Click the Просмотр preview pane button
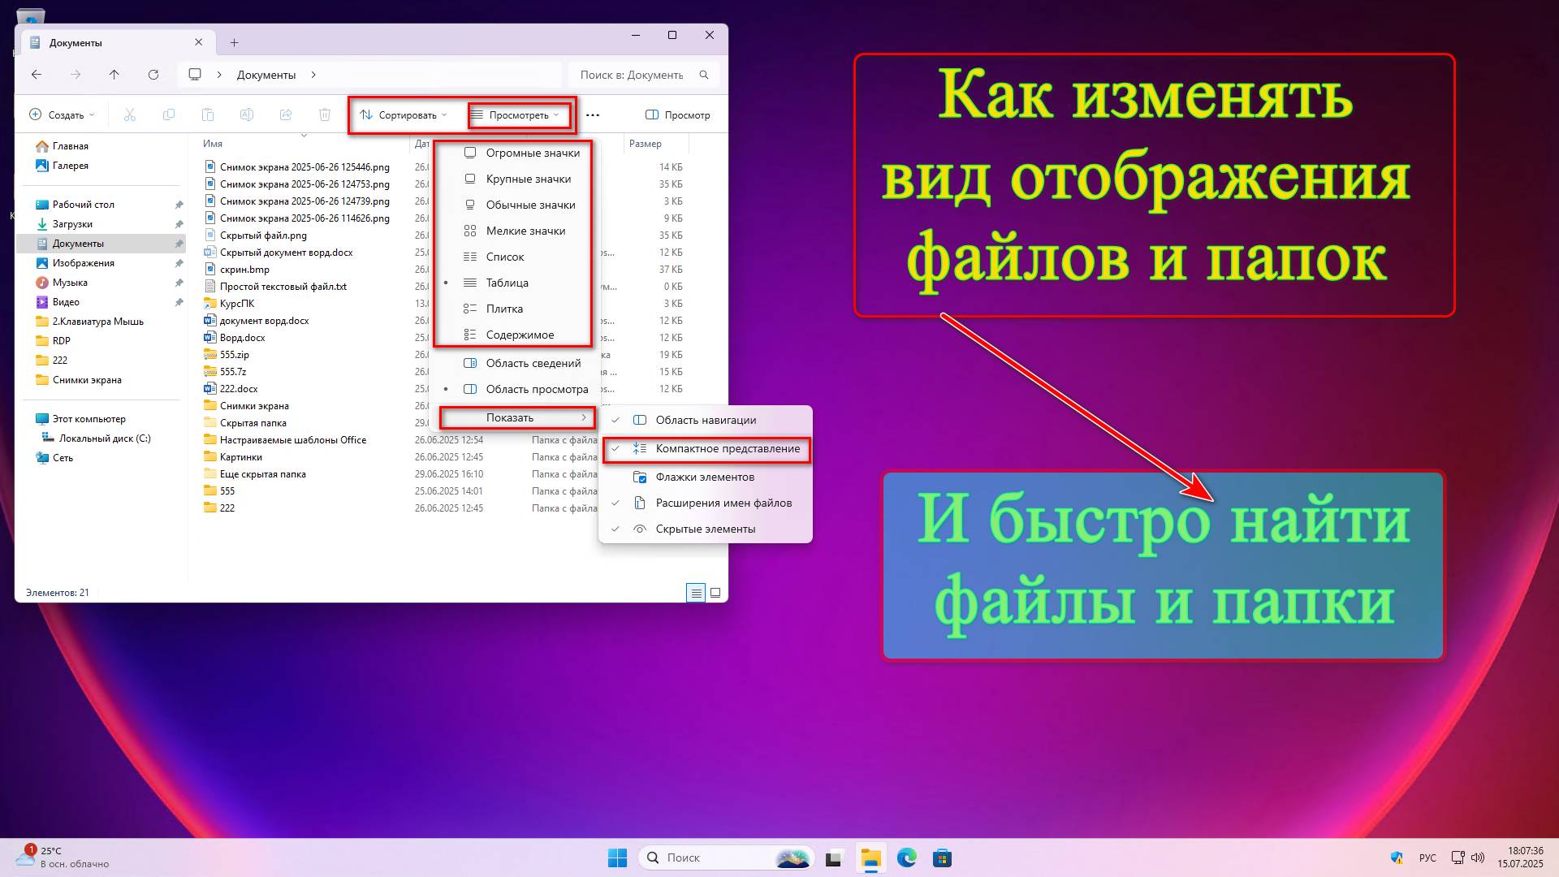Screen dimensions: 1559x877 click(678, 115)
